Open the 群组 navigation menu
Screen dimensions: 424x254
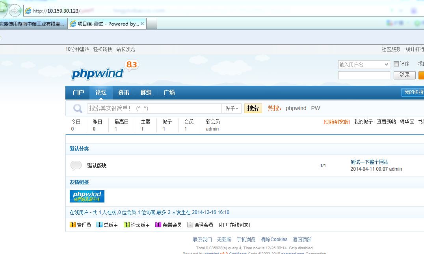click(x=146, y=92)
